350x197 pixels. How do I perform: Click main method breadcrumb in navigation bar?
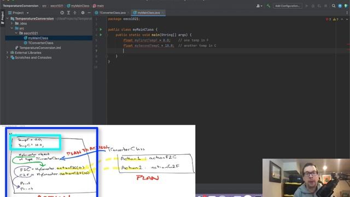98,6
